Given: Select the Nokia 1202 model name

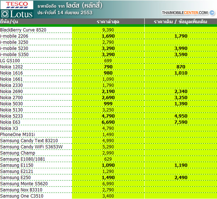Looking at the screenshot, I should 11,67.
